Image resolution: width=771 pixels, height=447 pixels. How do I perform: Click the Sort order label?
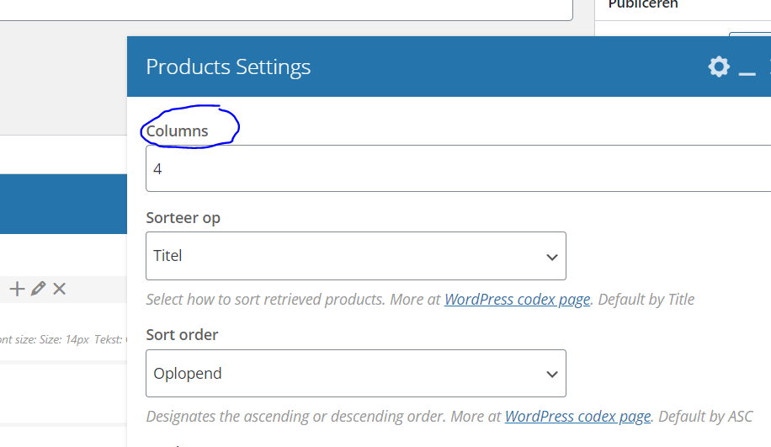(x=182, y=335)
